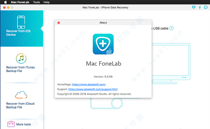Close the About dialog
The image size is (210, 129).
coord(58,23)
